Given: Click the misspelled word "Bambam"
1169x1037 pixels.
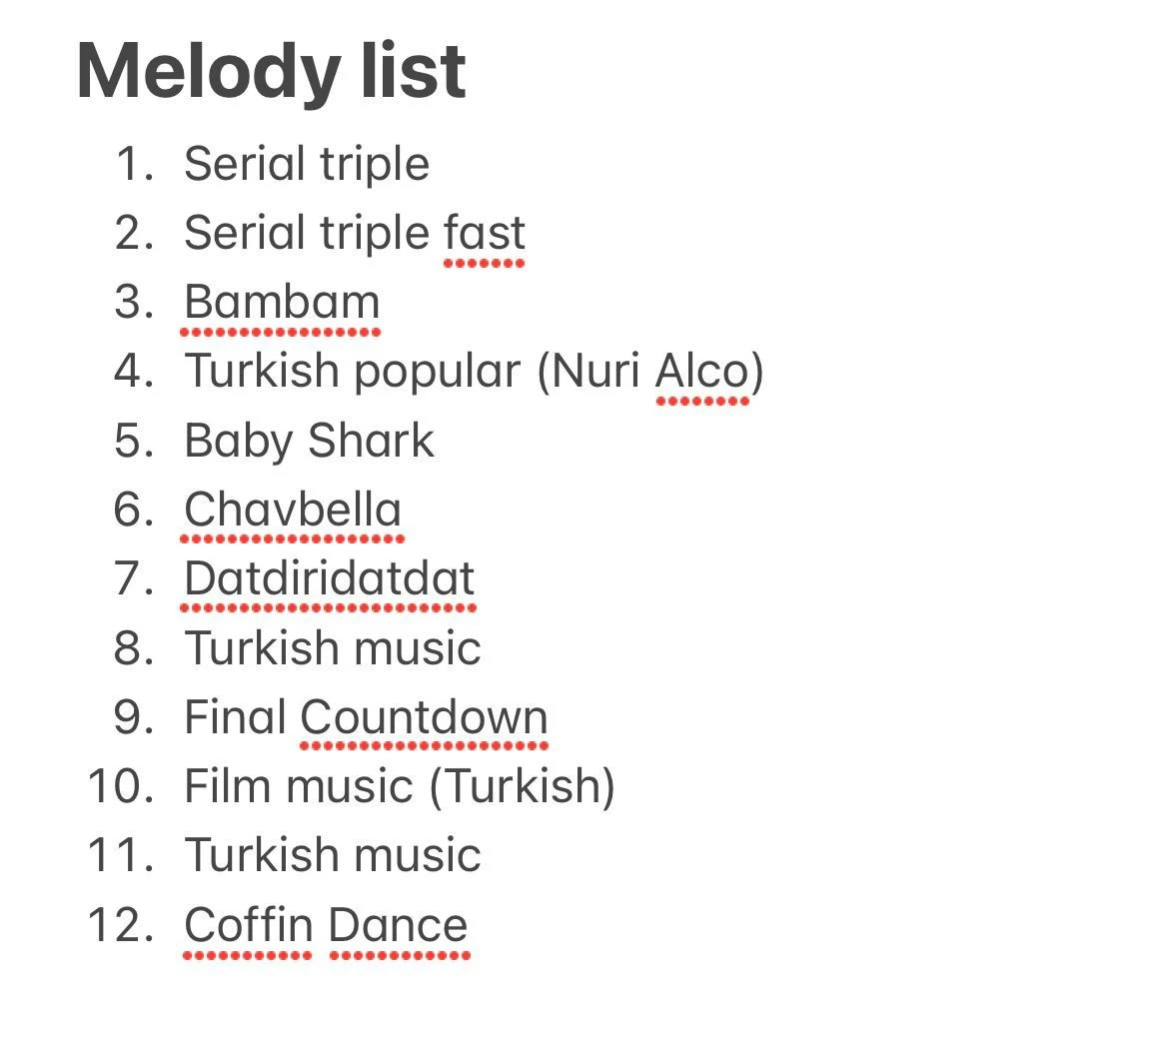Looking at the screenshot, I should 282,303.
